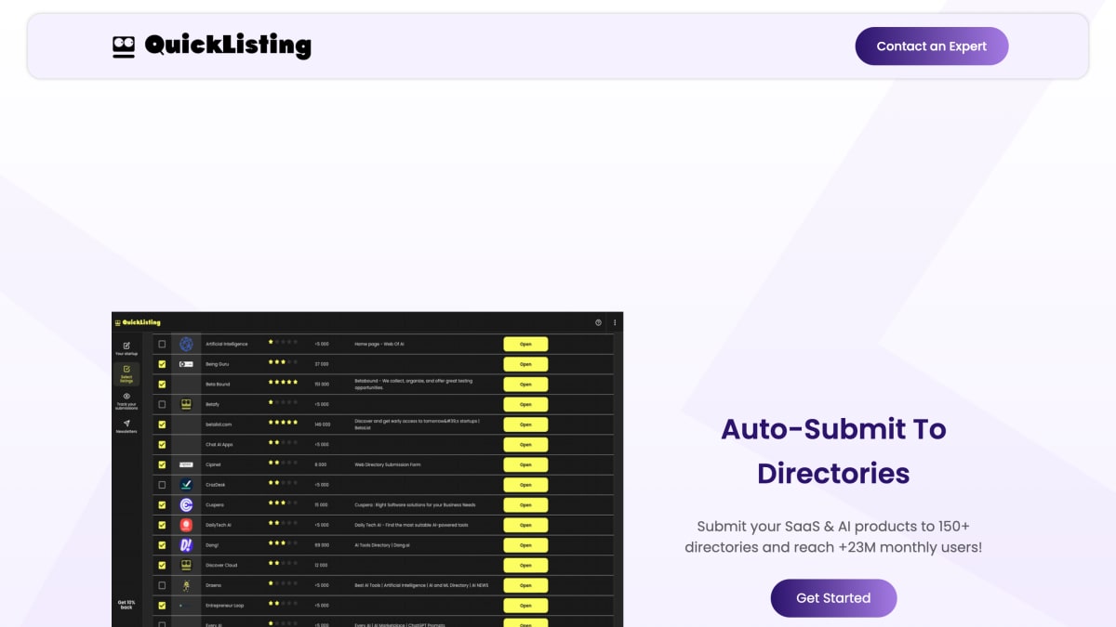The height and width of the screenshot is (627, 1116).
Task: Click the 'Web Directory Submission Form' description
Action: pos(388,464)
